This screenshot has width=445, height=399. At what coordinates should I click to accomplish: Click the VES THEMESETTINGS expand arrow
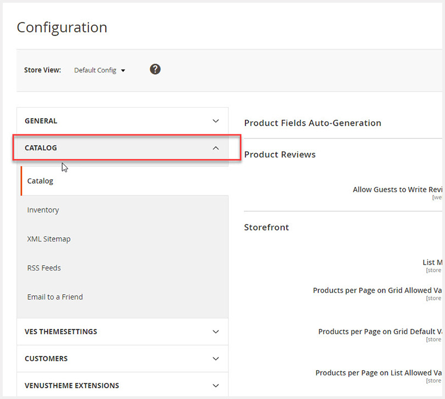215,331
